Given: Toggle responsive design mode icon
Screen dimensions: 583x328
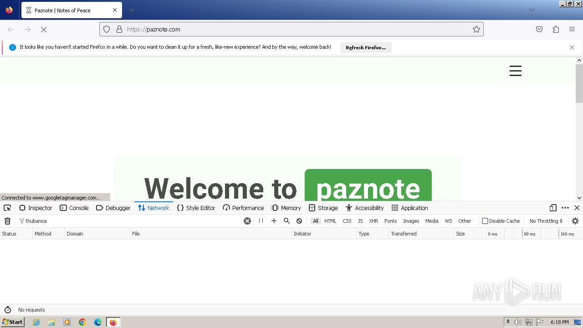Looking at the screenshot, I should tap(553, 208).
